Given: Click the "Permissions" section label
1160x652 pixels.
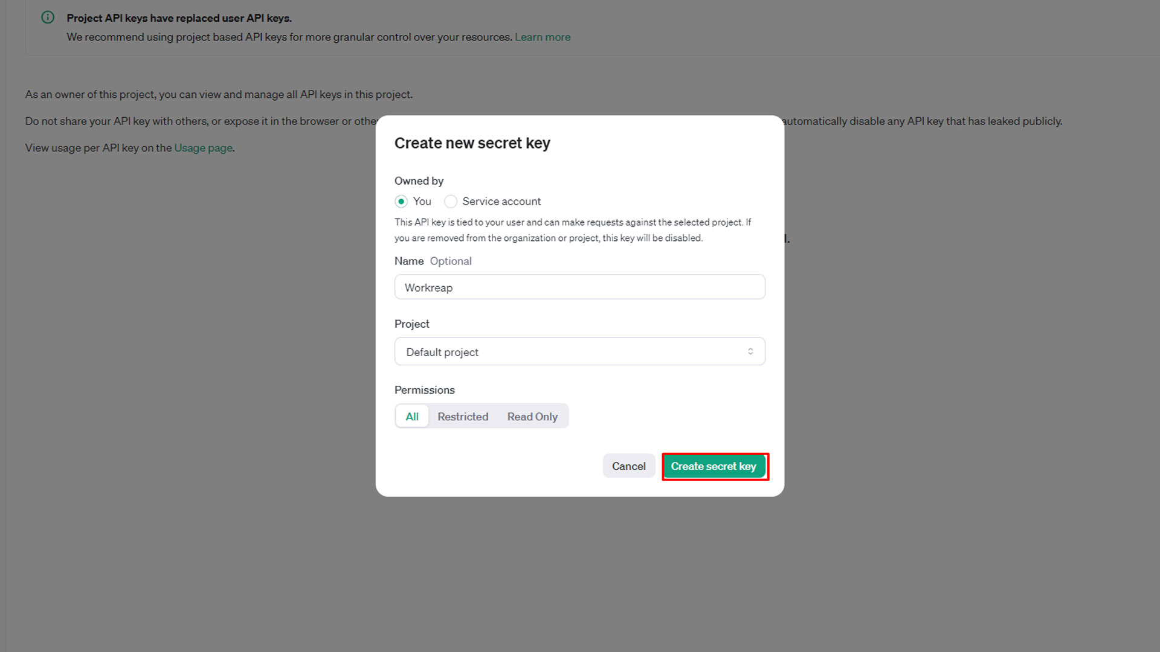Looking at the screenshot, I should 424,390.
